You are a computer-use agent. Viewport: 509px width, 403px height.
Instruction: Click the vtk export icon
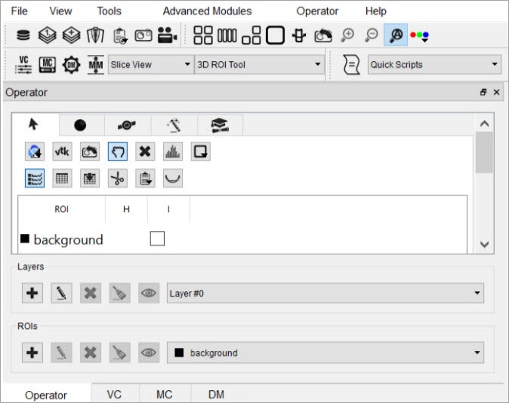point(63,152)
